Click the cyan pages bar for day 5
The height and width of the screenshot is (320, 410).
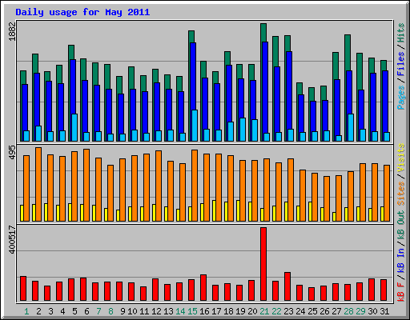[74, 127]
